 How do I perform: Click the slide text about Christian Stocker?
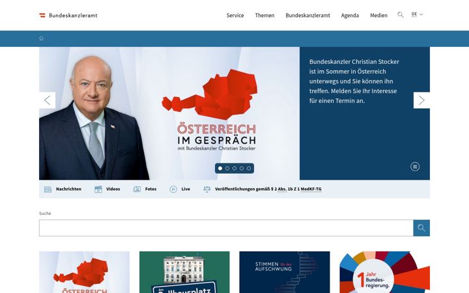click(354, 81)
